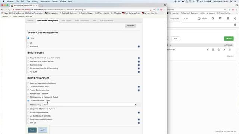Show help for Setup Kubernetes CLI
The image size is (239, 134).
pos(139,119)
